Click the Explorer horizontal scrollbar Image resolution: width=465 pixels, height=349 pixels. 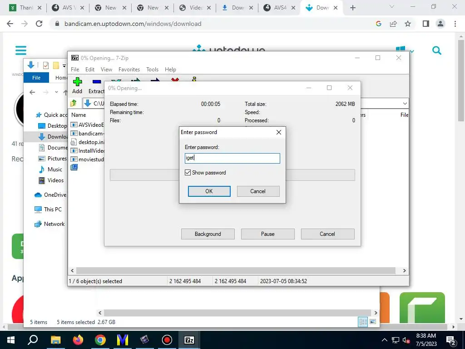pos(237,313)
